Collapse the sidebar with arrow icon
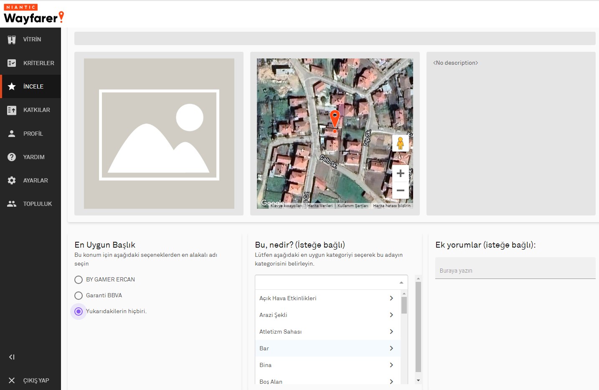 pyautogui.click(x=12, y=357)
